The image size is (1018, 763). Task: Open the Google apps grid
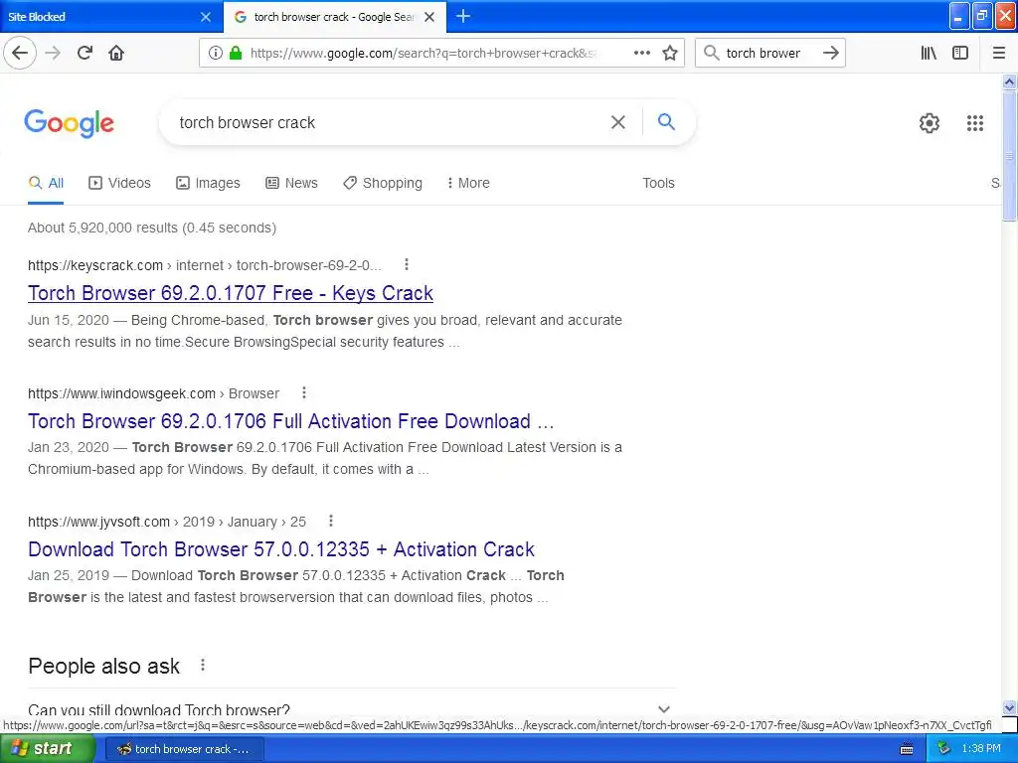[x=974, y=122]
